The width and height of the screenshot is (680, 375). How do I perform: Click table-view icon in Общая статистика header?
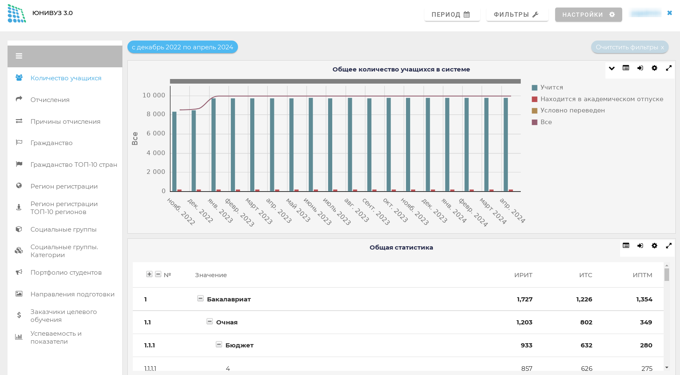[626, 246]
